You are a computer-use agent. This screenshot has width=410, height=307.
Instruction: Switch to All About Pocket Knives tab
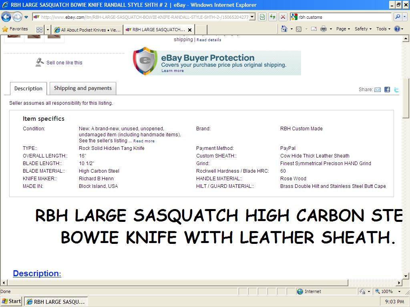coord(87,30)
